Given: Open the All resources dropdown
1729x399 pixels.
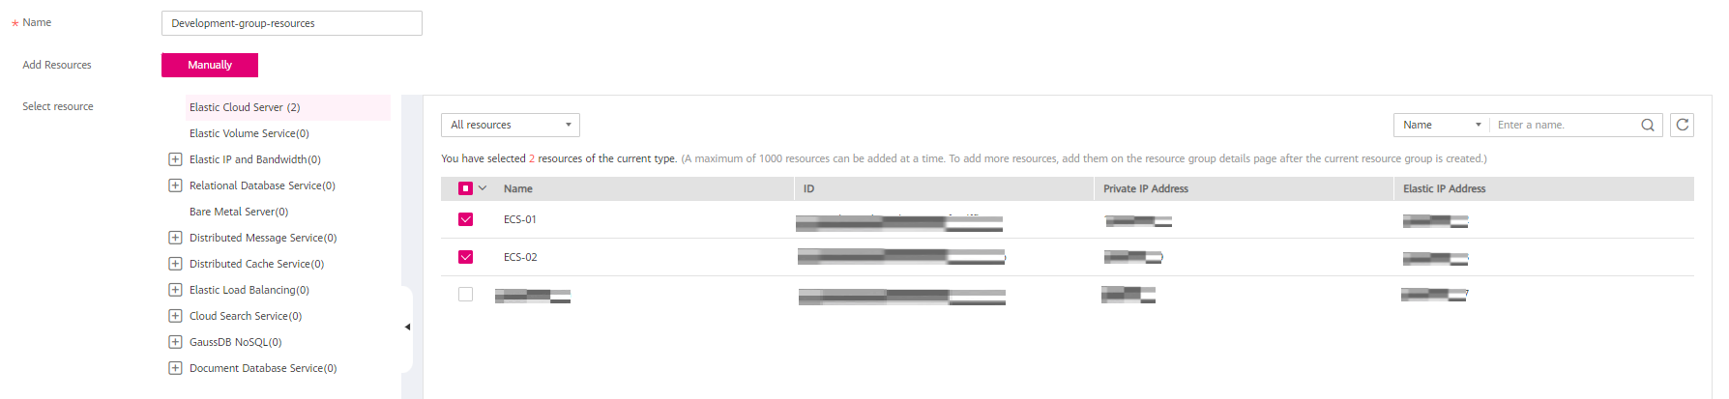Looking at the screenshot, I should click(x=510, y=125).
